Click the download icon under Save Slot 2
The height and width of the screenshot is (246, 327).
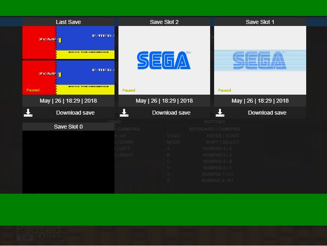(124, 113)
